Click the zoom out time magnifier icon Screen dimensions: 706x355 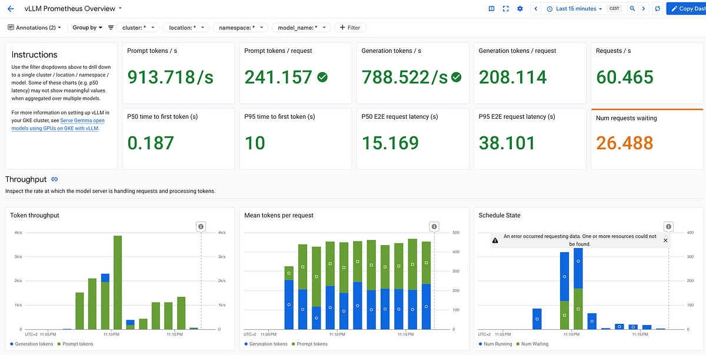coord(632,9)
